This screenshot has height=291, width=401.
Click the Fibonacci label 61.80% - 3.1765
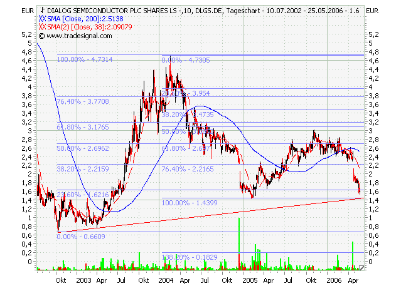click(x=83, y=127)
